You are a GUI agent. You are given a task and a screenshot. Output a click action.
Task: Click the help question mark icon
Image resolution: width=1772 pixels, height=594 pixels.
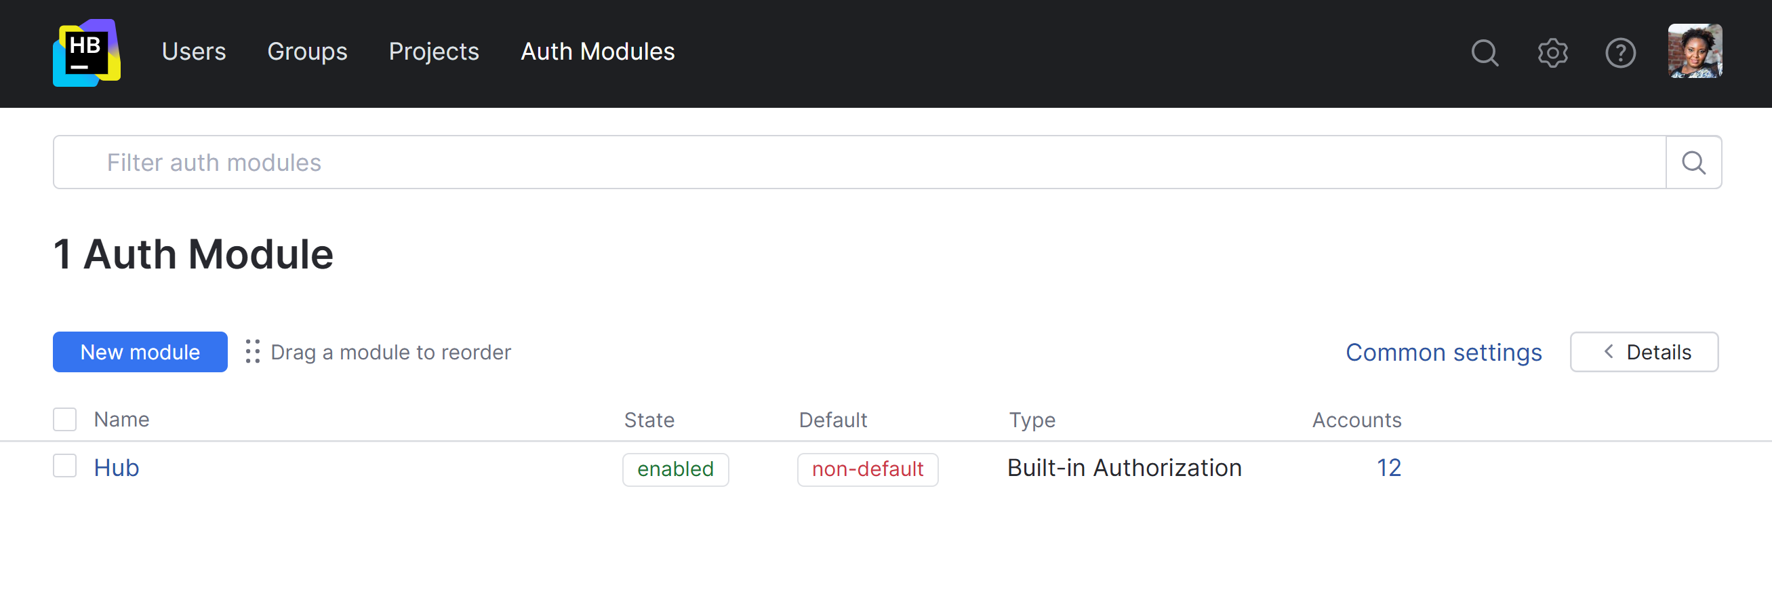click(1619, 52)
